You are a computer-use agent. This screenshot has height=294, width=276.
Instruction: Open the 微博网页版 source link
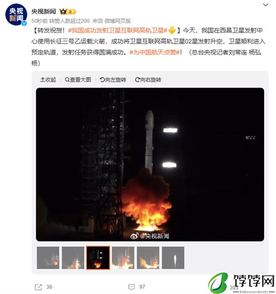118,21
